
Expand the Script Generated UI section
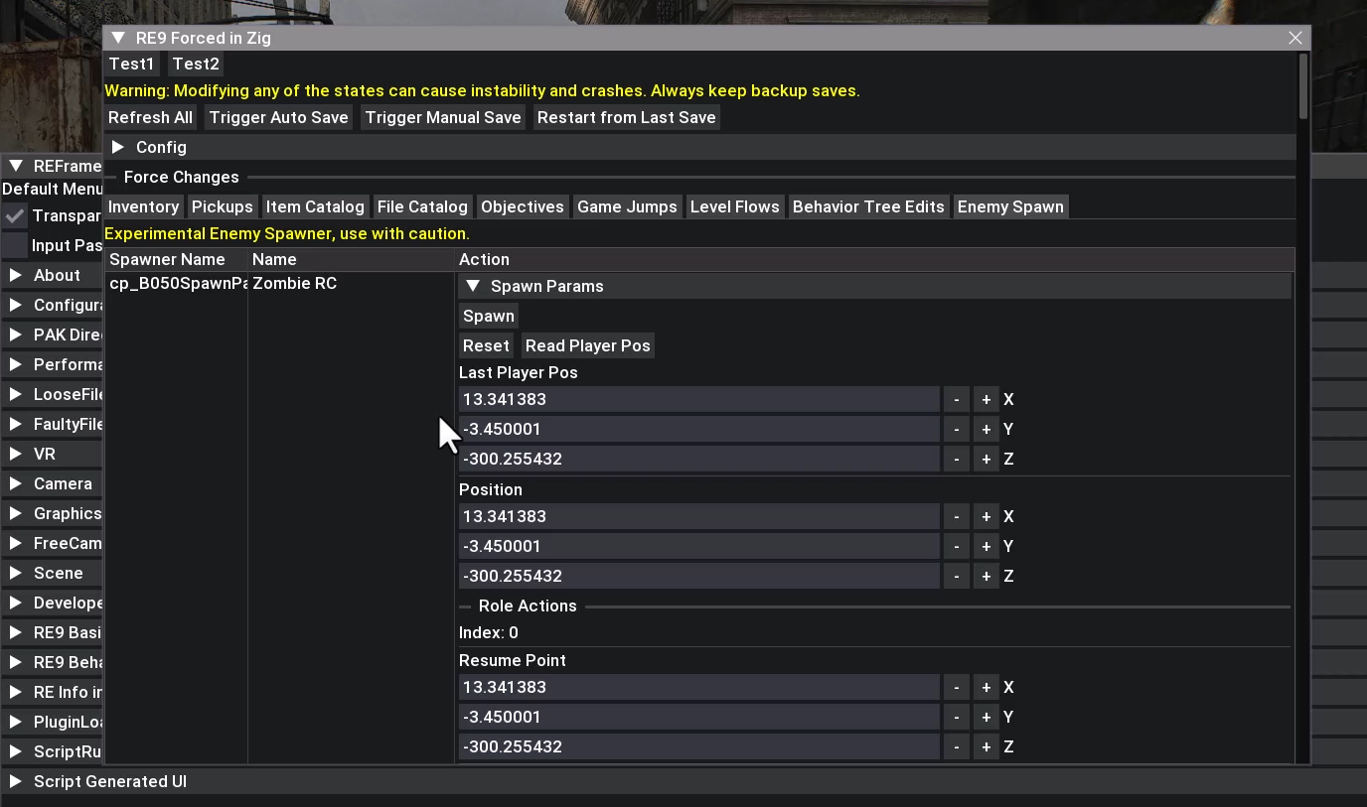[683, 781]
